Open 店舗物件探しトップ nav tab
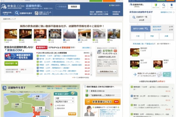Viewport: 176px width, 117px height. click(x=7, y=13)
